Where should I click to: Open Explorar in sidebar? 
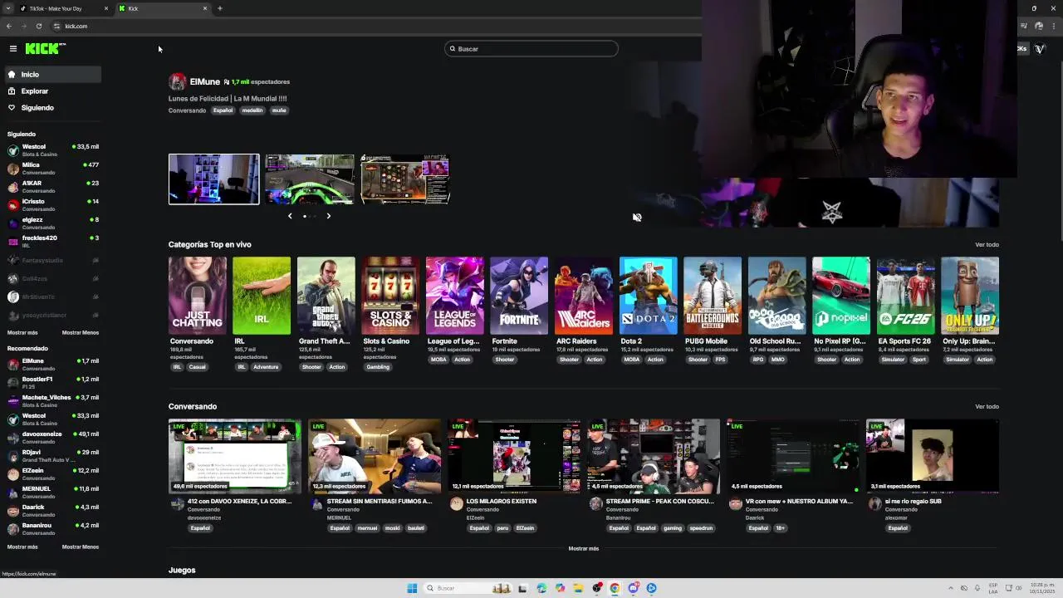coord(51,91)
